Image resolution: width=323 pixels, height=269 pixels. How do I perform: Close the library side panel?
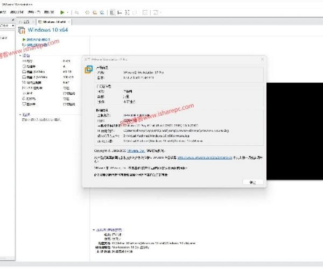pos(13,20)
